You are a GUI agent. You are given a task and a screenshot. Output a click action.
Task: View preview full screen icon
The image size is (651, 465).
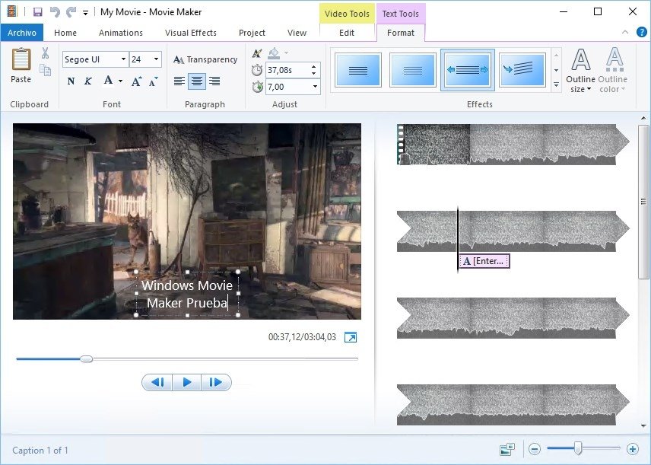click(x=351, y=337)
